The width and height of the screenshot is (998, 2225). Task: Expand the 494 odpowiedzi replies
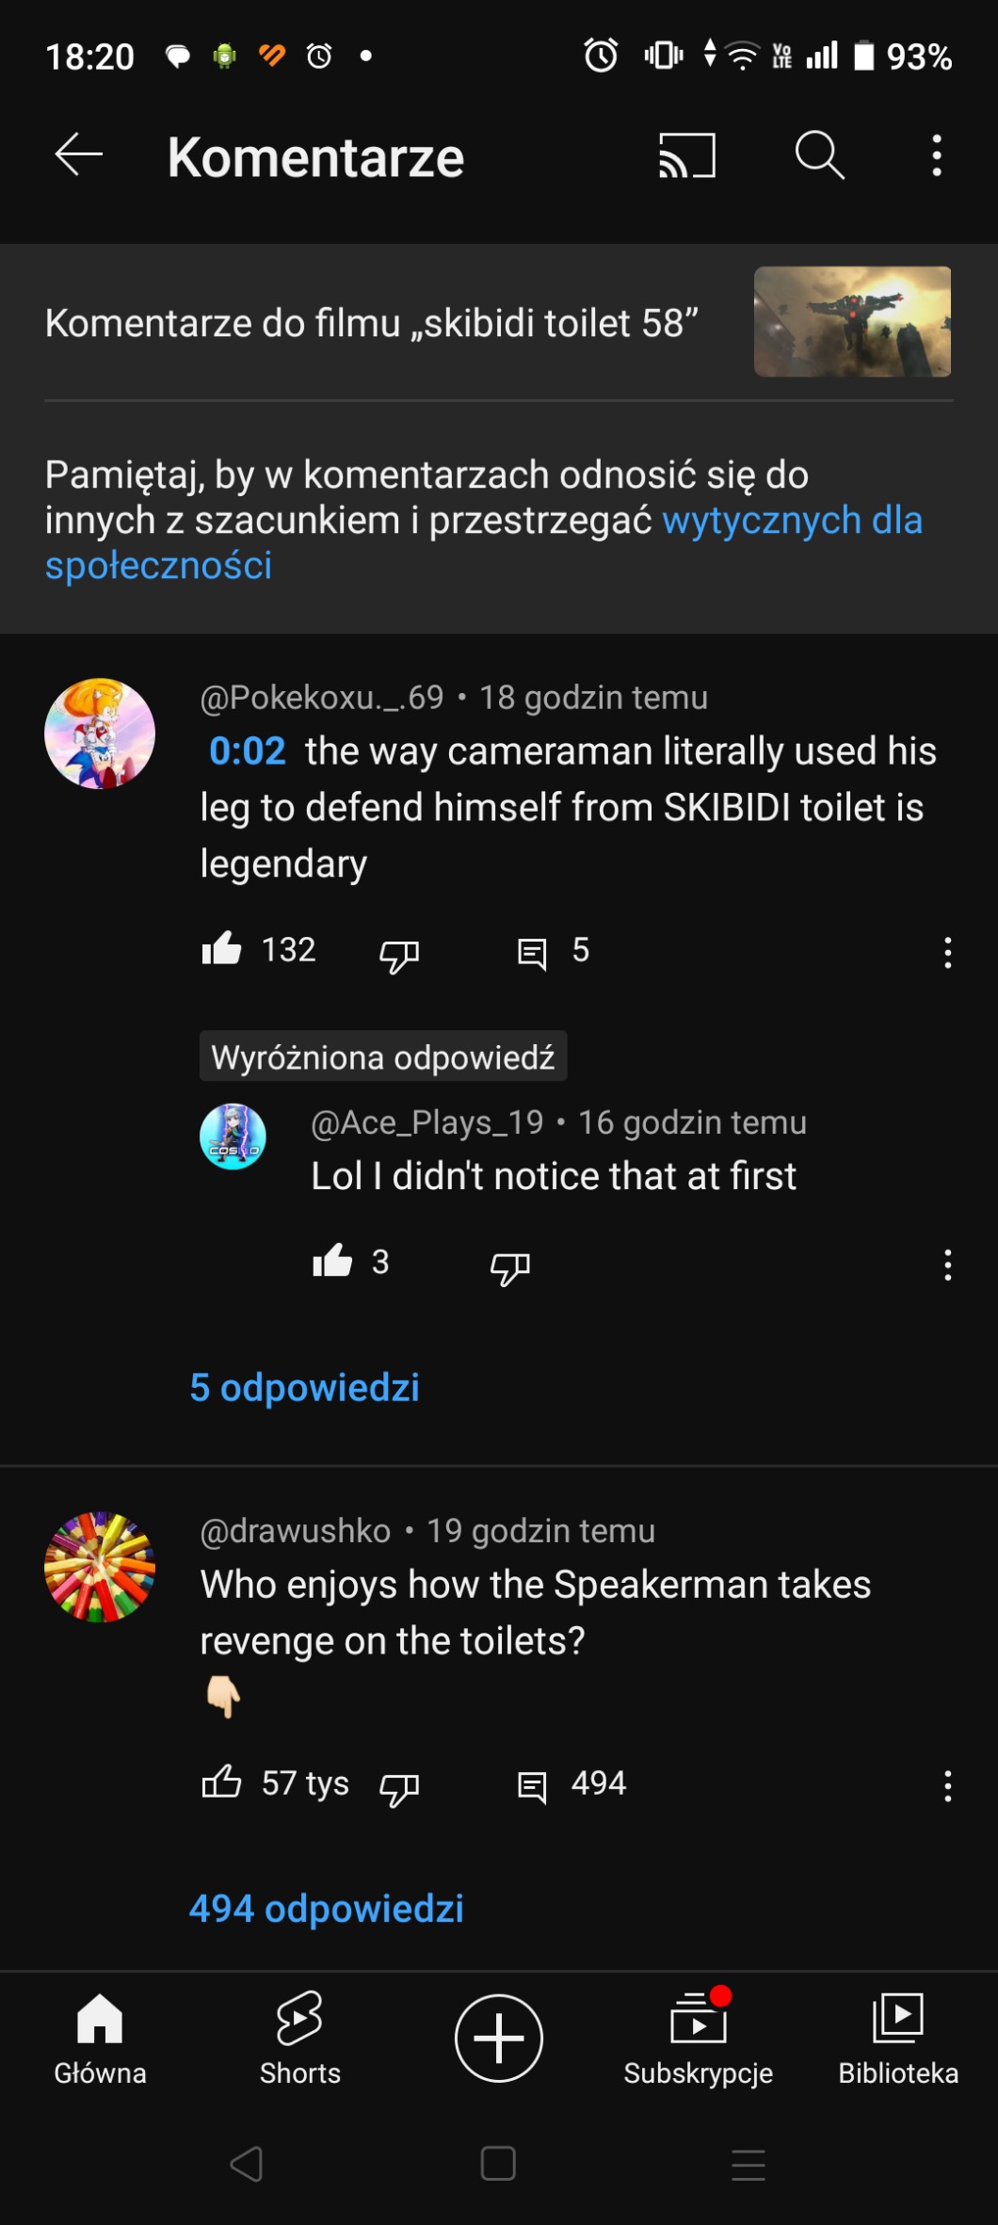[x=326, y=1909]
